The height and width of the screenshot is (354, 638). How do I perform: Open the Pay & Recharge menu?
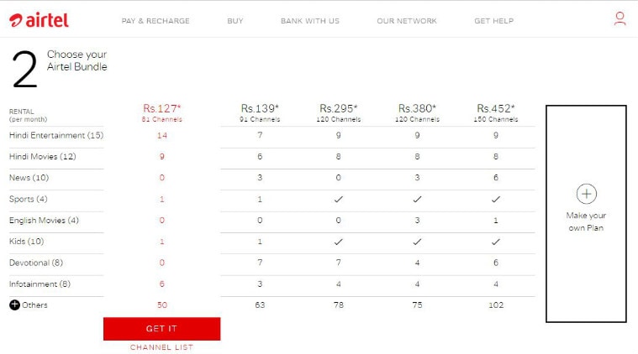[156, 21]
